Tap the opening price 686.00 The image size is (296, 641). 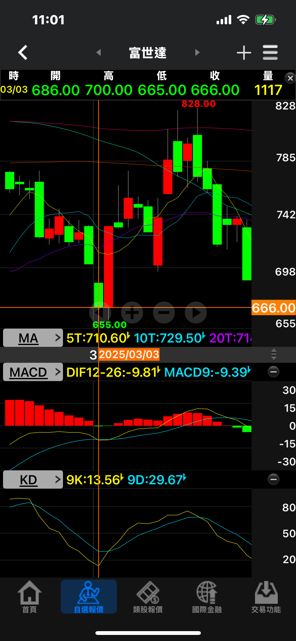(x=56, y=90)
